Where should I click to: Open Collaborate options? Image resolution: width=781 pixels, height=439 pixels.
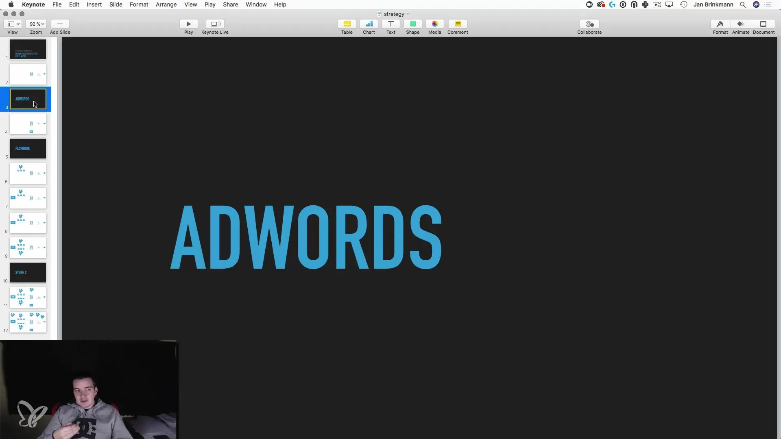click(x=589, y=24)
